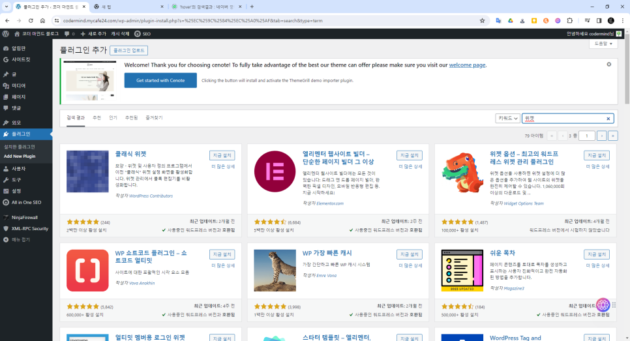The image size is (630, 341).
Task: Open the 키워드 search type dropdown
Action: click(507, 118)
